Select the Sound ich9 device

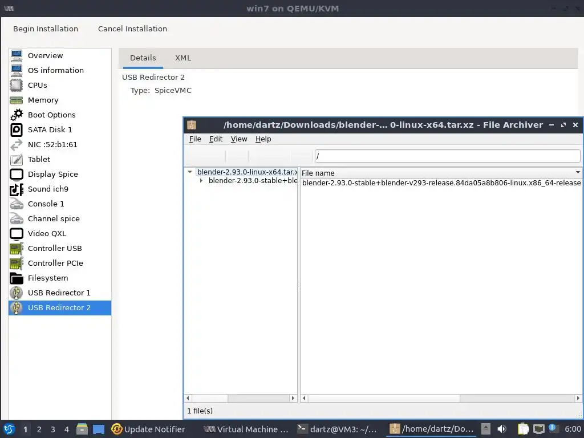click(59, 189)
